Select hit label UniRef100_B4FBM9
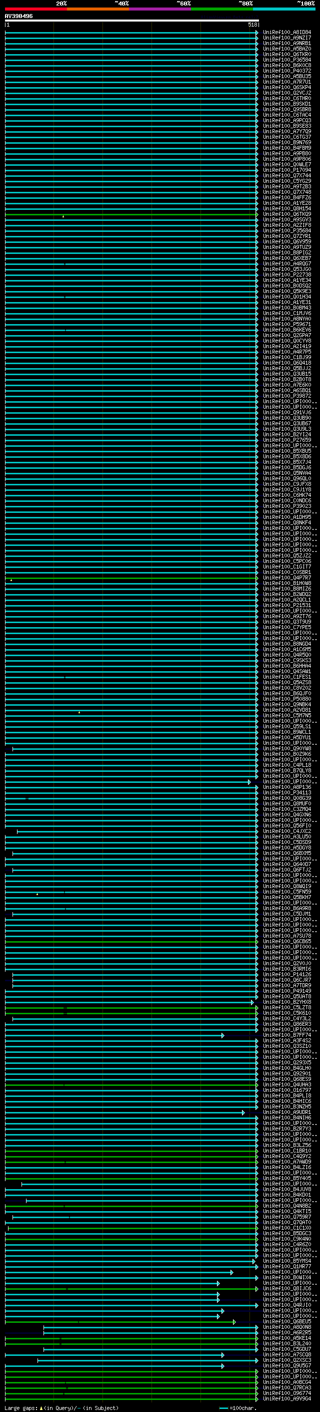320x1412 pixels. 287,148
